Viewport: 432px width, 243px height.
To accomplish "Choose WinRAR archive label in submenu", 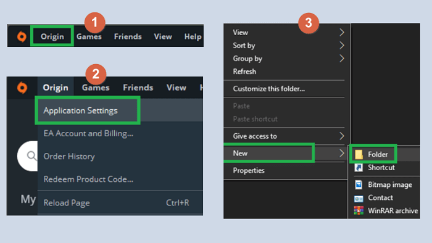I will pyautogui.click(x=393, y=210).
